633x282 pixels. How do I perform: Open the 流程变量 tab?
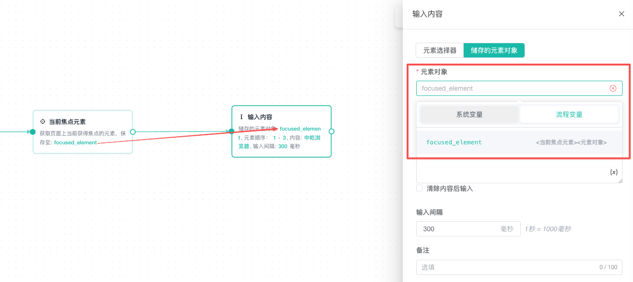pos(569,114)
